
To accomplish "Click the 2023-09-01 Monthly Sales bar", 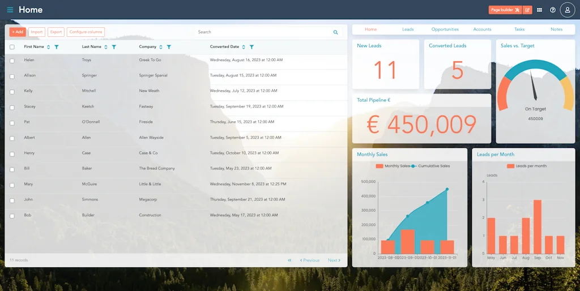I will (407, 241).
